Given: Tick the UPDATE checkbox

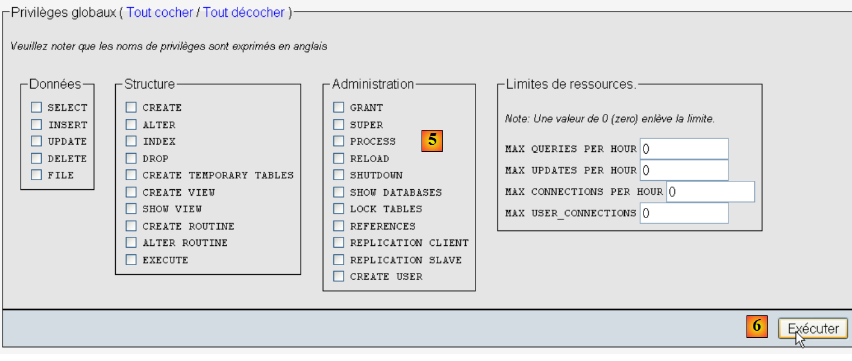Looking at the screenshot, I should [37, 142].
